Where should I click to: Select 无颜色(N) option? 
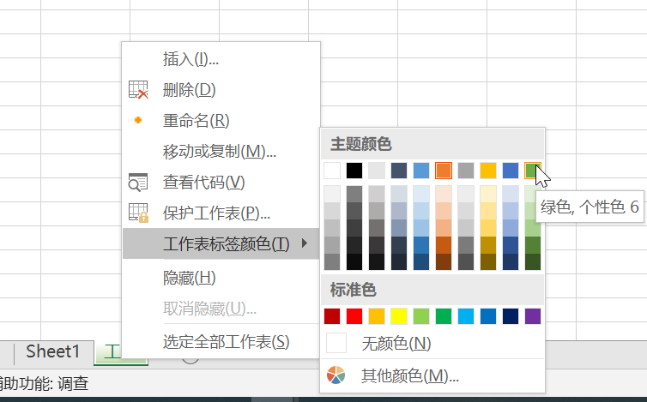pos(432,343)
